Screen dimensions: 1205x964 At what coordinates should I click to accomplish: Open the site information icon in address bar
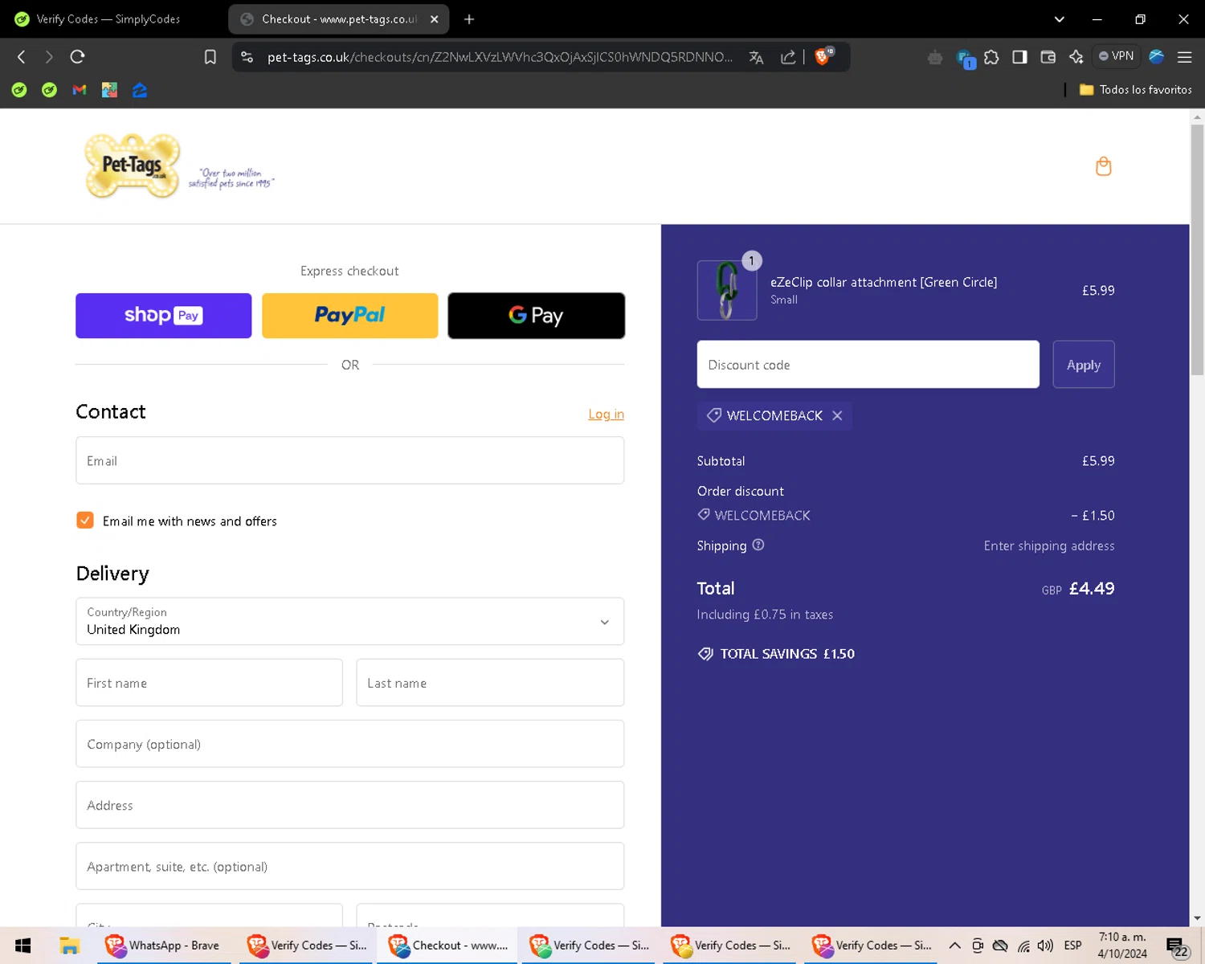tap(247, 57)
